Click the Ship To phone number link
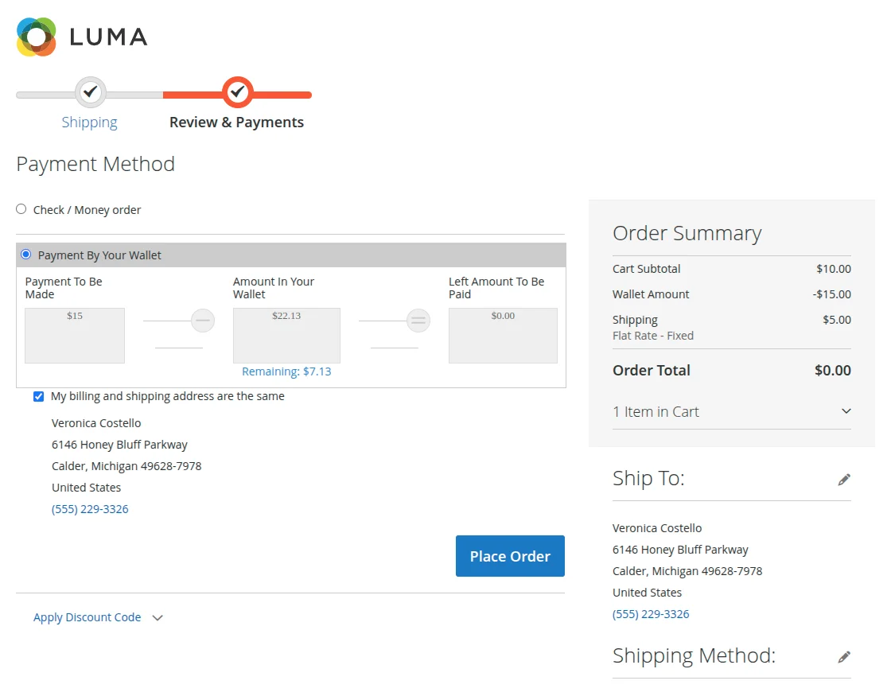The height and width of the screenshot is (700, 891). click(x=651, y=614)
